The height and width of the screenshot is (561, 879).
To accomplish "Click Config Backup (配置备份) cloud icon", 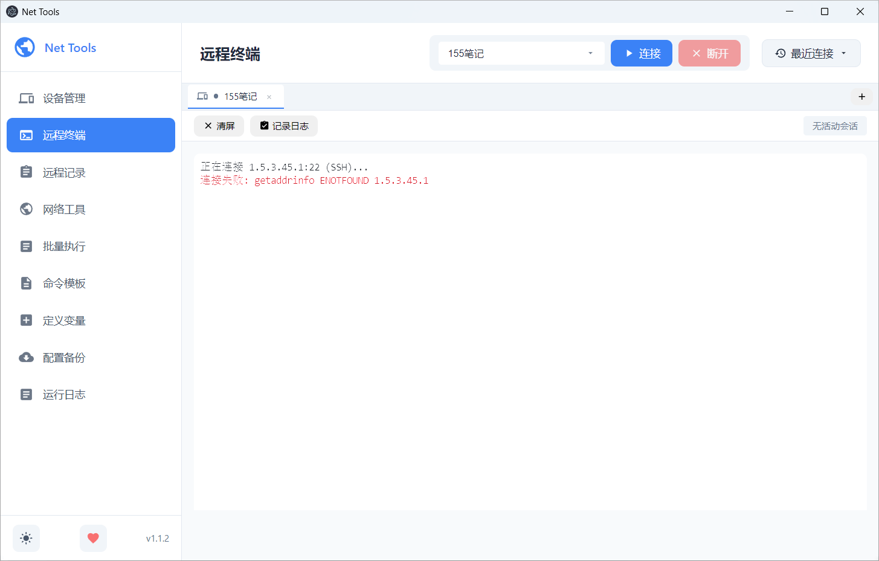I will pos(26,357).
